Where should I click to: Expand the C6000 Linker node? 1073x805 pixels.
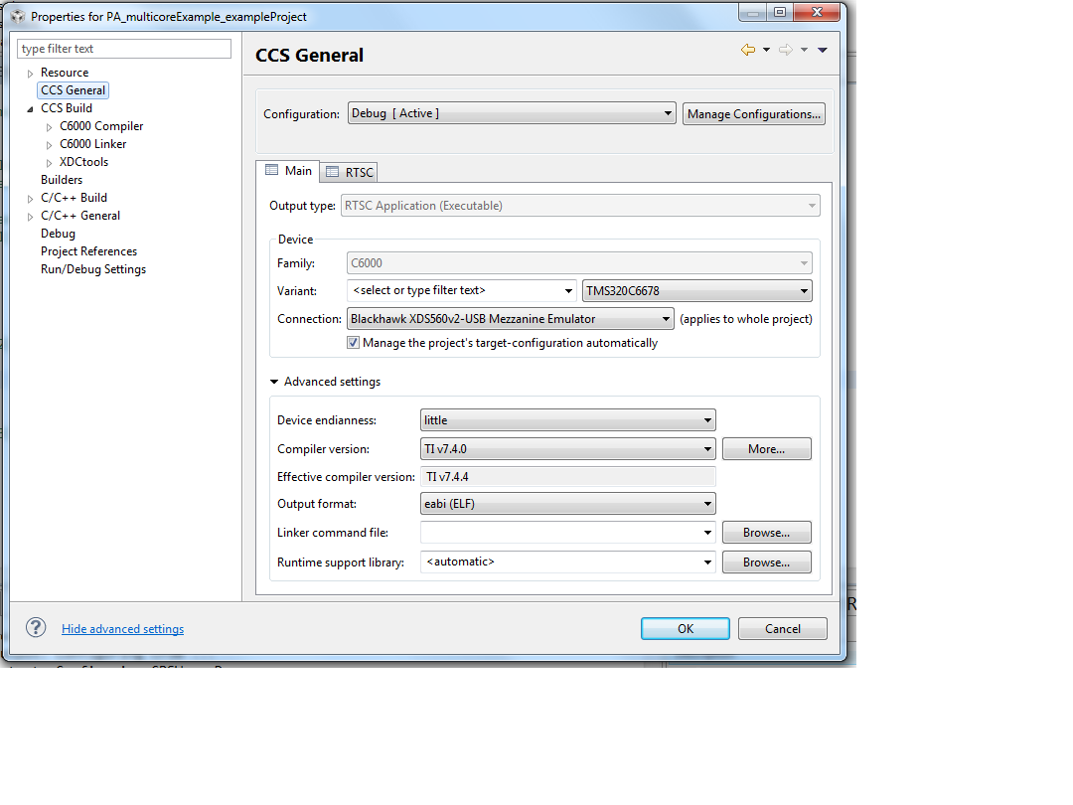[49, 144]
